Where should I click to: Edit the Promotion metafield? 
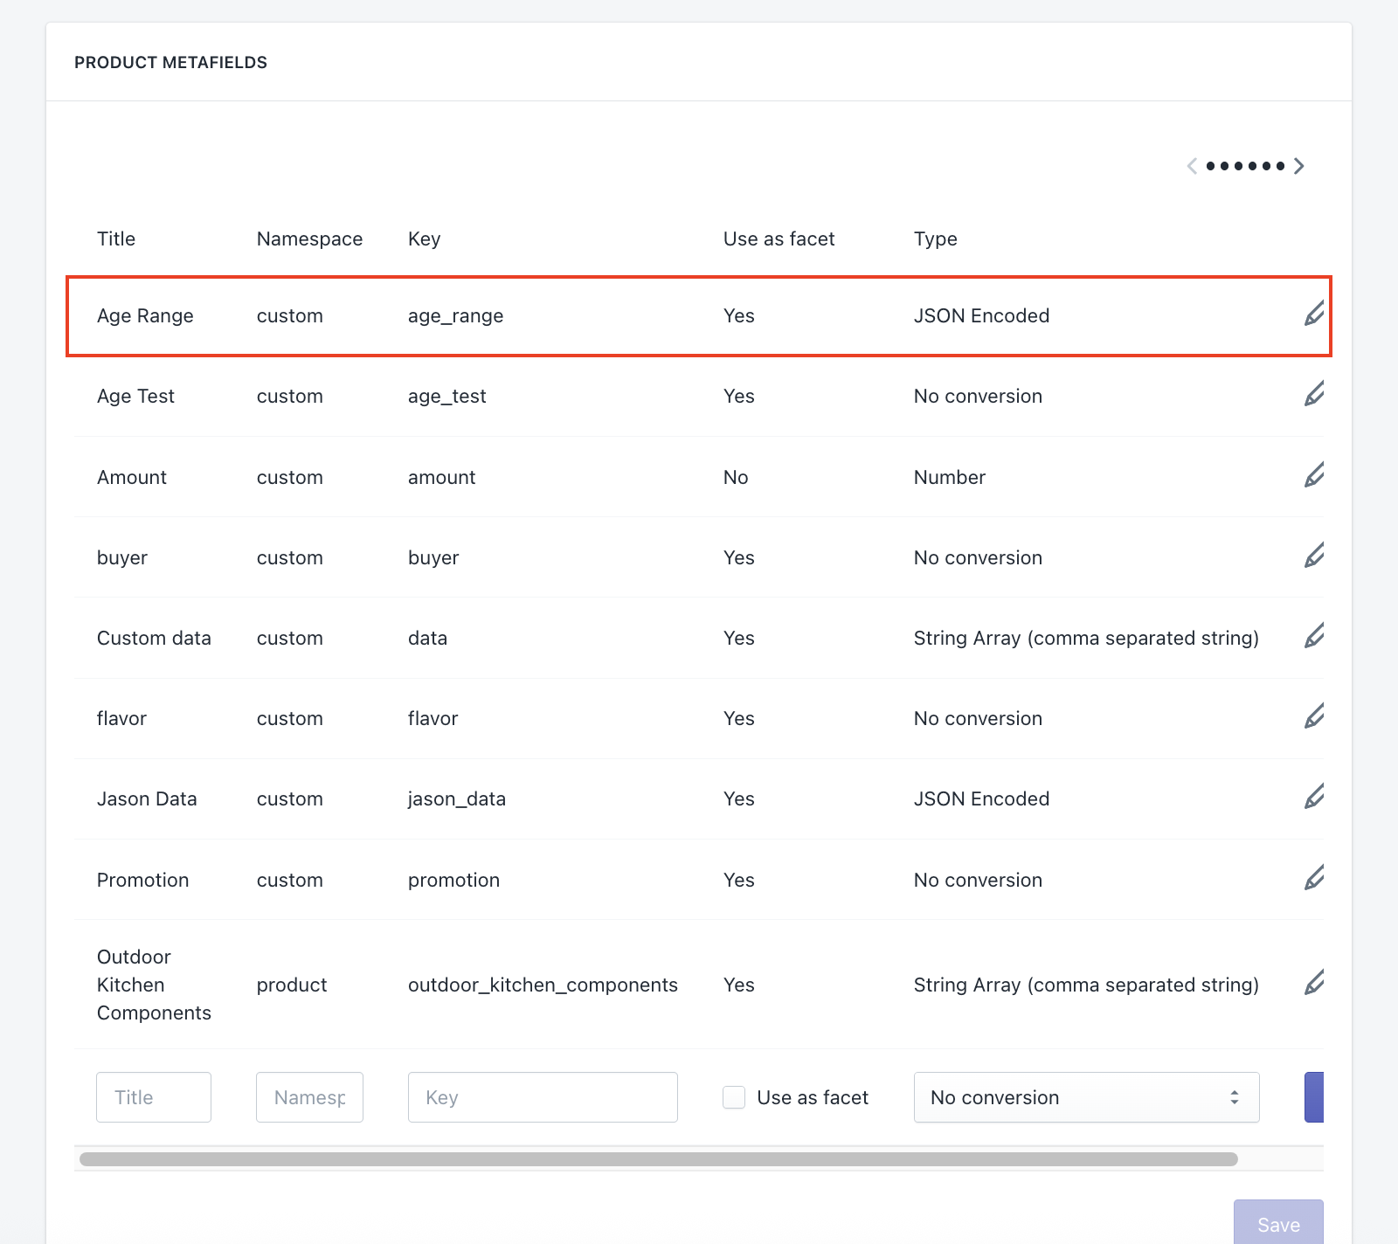pos(1314,878)
